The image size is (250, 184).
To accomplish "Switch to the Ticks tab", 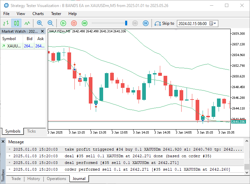I will [x=31, y=131].
